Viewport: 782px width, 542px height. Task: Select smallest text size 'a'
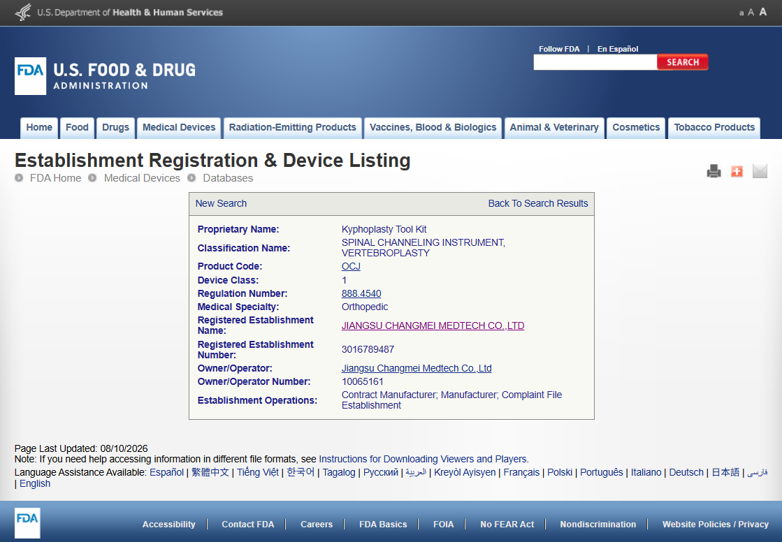pyautogui.click(x=741, y=13)
